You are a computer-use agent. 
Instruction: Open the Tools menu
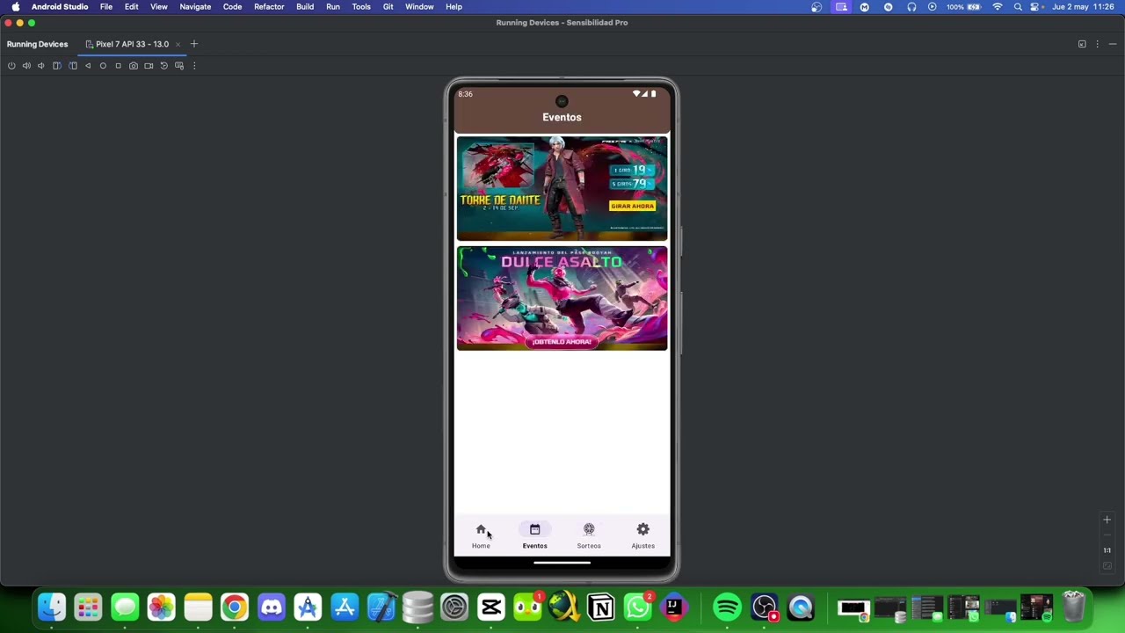pos(361,7)
